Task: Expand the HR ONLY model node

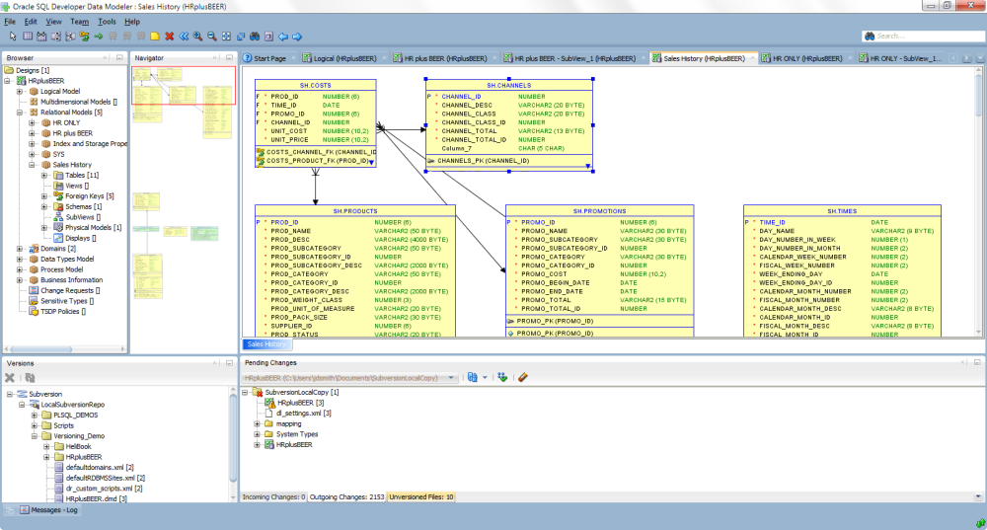Action: 32,122
